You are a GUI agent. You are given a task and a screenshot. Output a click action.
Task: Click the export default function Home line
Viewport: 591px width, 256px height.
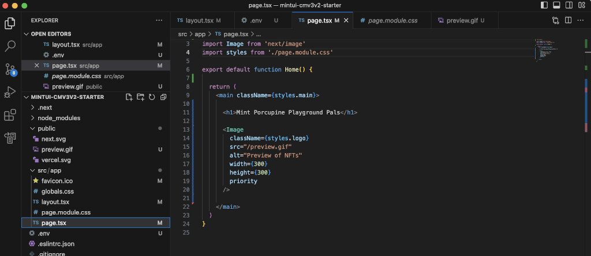pyautogui.click(x=257, y=70)
